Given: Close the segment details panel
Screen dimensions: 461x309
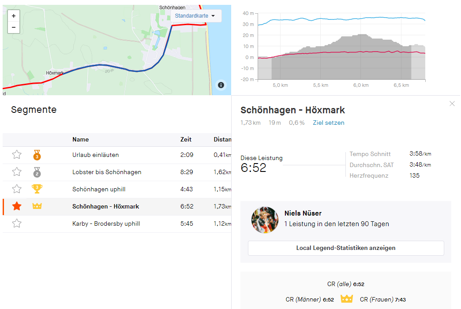Looking at the screenshot, I should point(452,104).
